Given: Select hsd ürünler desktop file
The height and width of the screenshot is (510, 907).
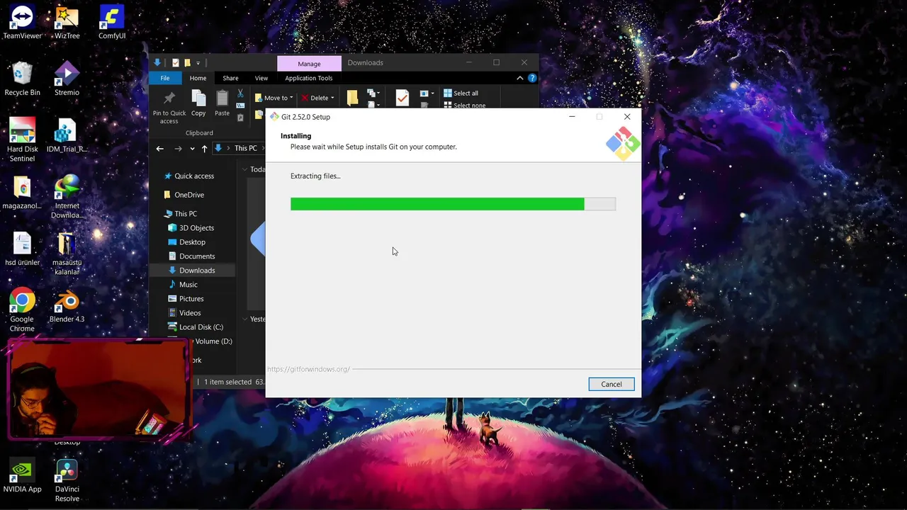Looking at the screenshot, I should [x=22, y=249].
